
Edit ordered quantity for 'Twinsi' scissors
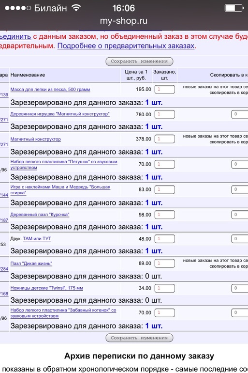[165, 288]
